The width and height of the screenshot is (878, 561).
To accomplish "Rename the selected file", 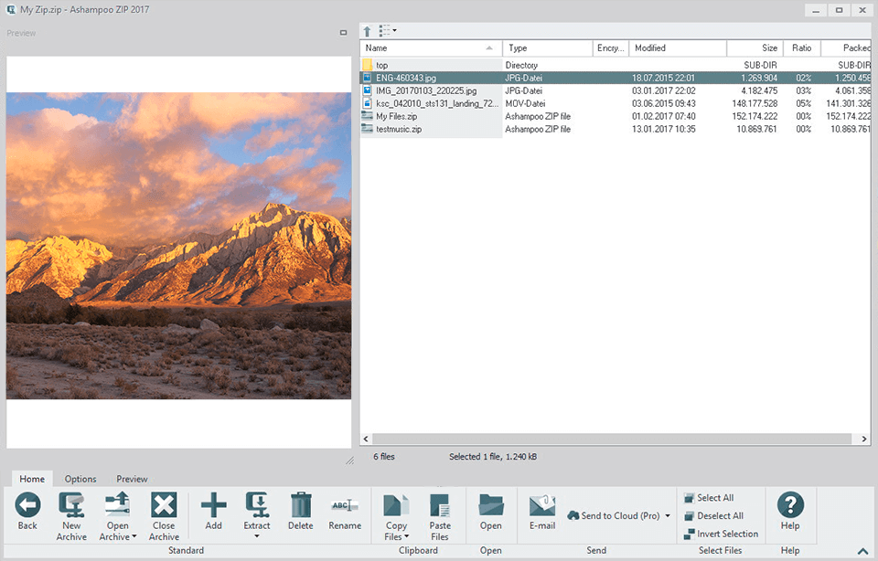I will coord(345,512).
